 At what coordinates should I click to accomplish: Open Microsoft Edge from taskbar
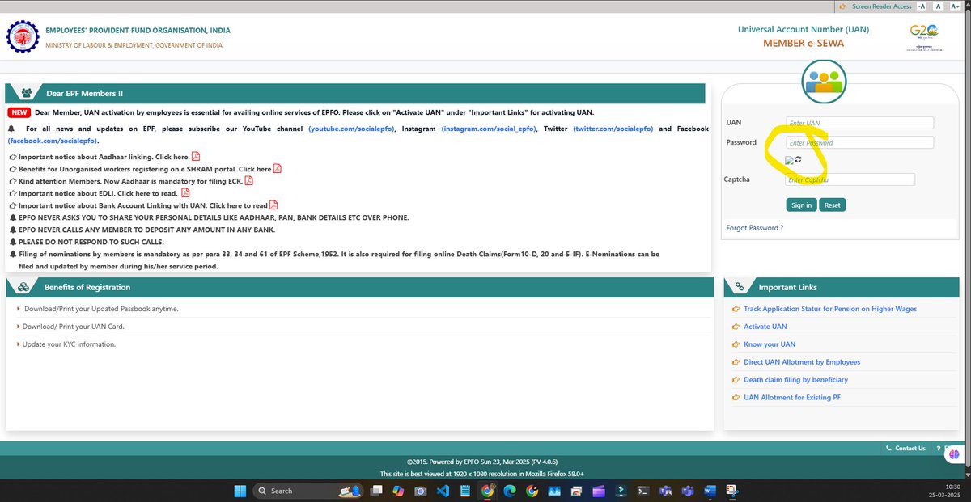tap(510, 491)
